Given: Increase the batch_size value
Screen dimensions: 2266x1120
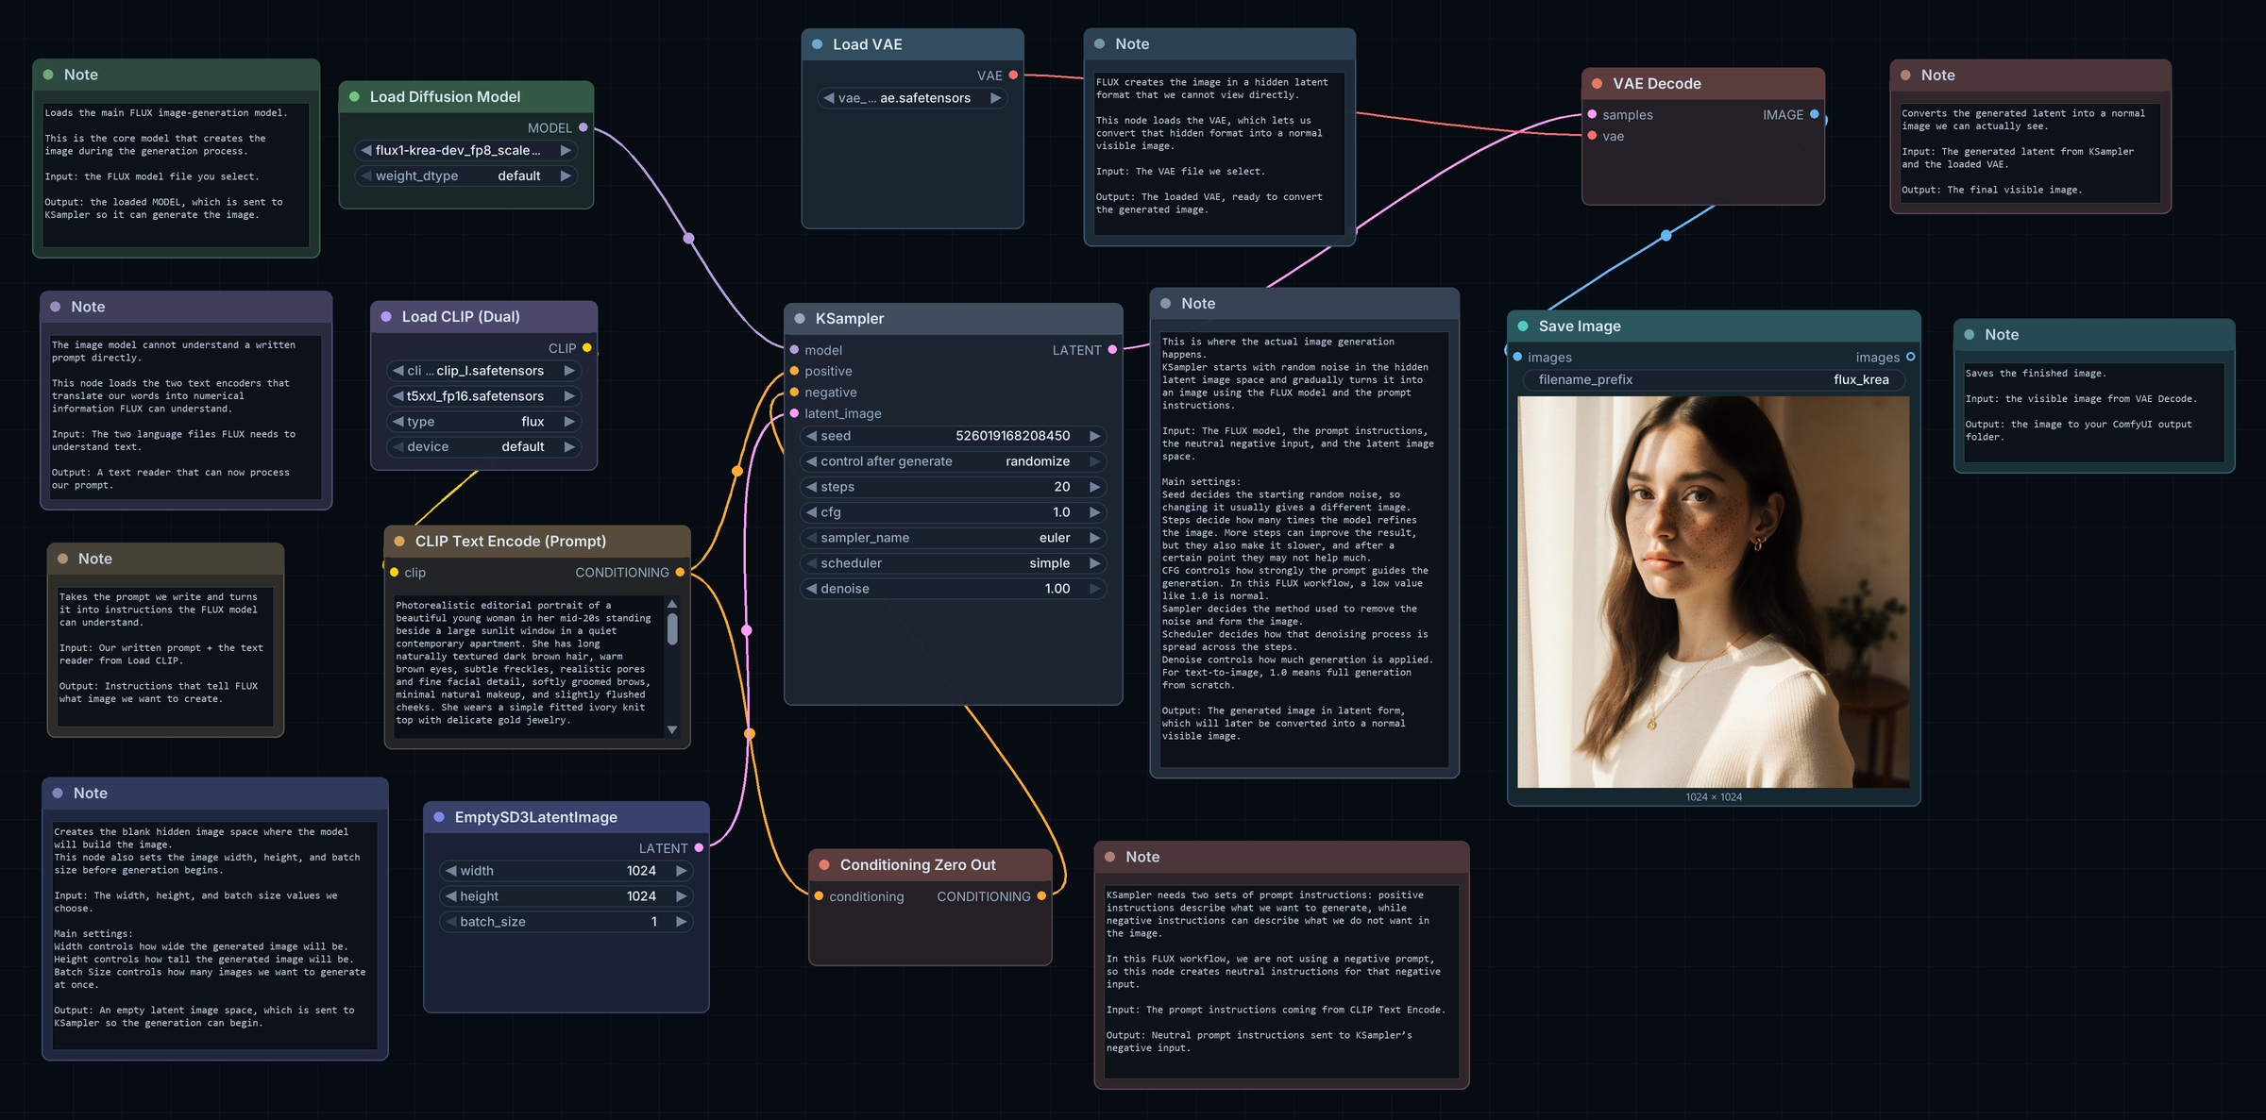Looking at the screenshot, I should [x=682, y=922].
